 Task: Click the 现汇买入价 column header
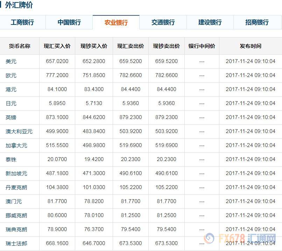point(57,46)
